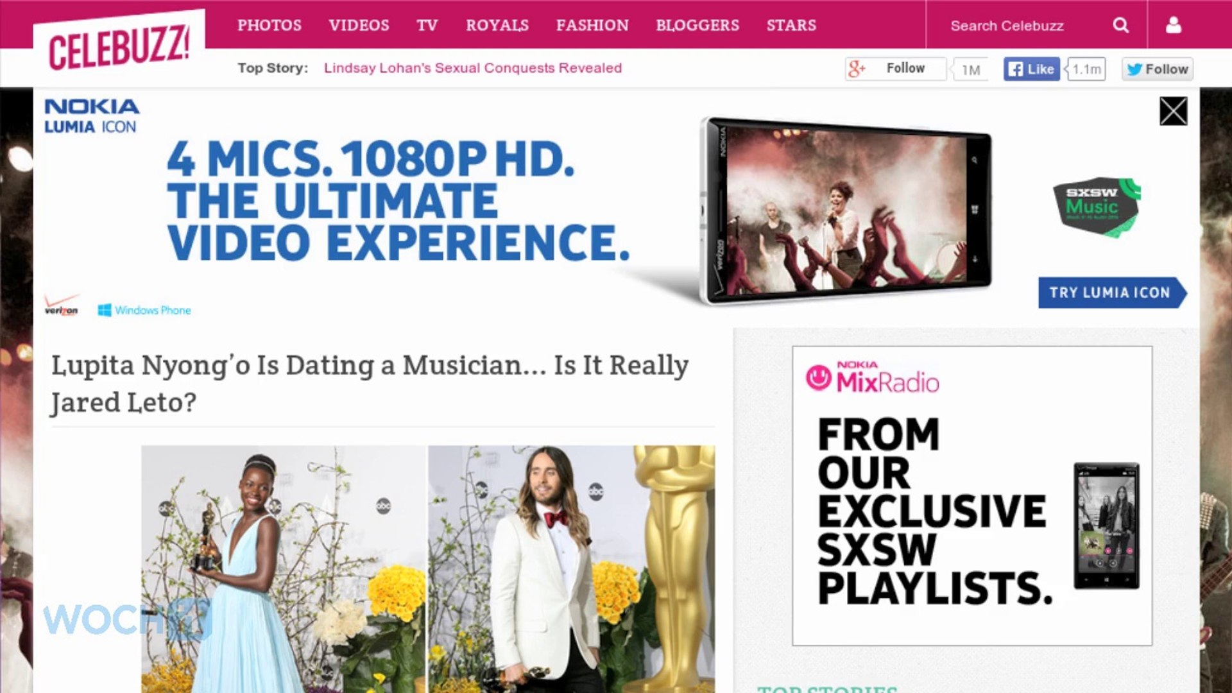Go to the TV menu item
This screenshot has height=693, width=1232.
[x=427, y=25]
